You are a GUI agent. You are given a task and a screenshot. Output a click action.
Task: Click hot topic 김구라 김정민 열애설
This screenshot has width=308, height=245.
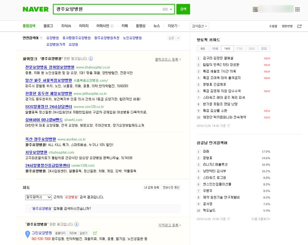pyautogui.click(x=218, y=58)
